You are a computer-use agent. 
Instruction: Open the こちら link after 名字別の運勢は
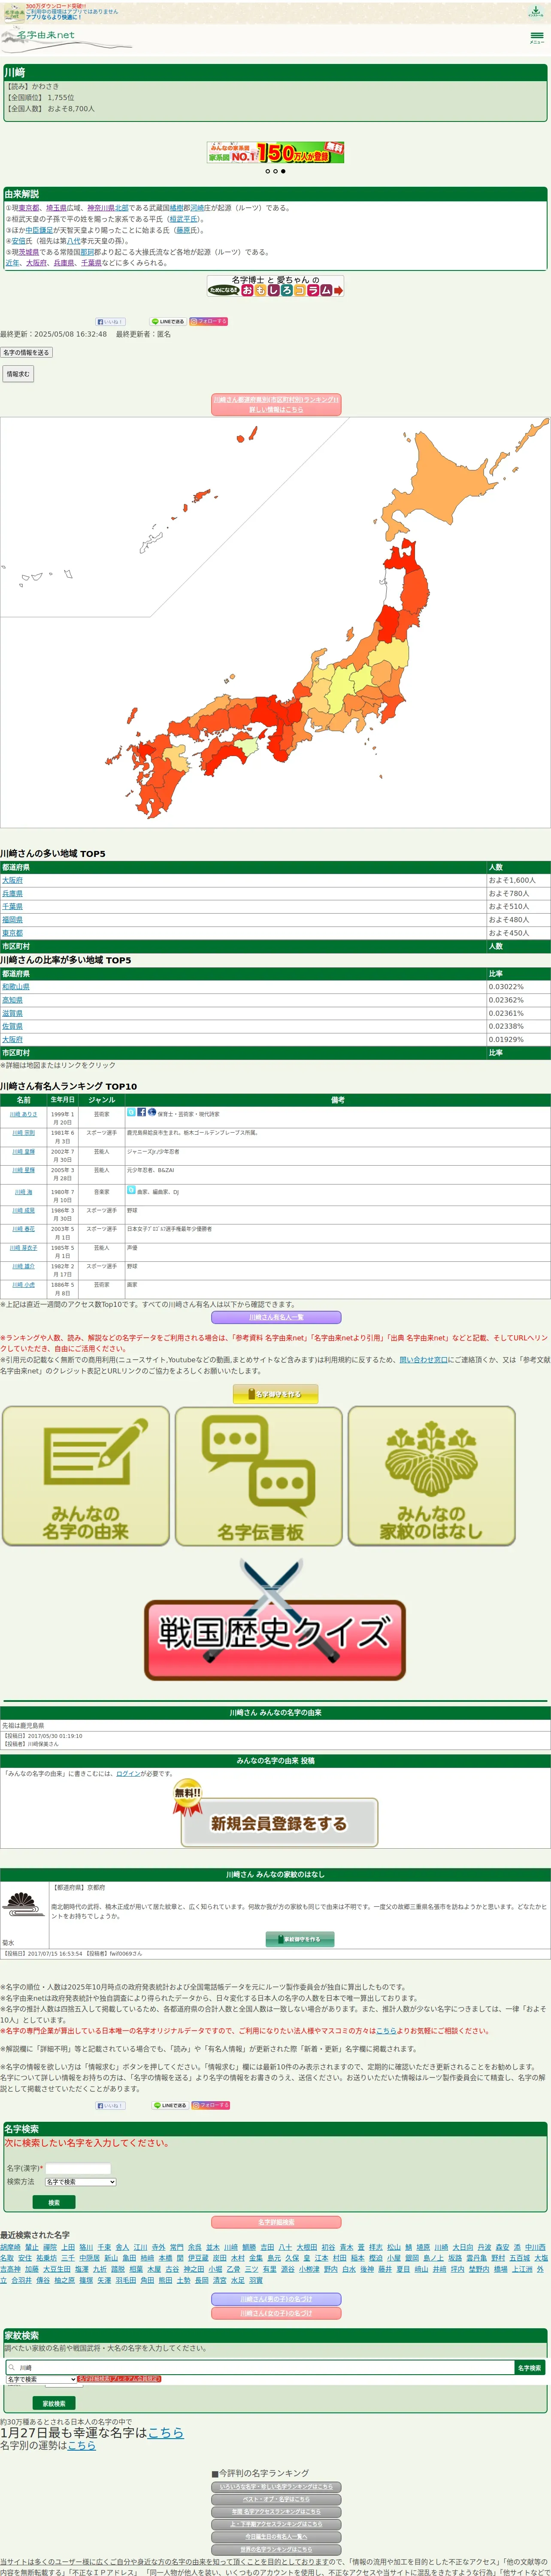tap(82, 2445)
